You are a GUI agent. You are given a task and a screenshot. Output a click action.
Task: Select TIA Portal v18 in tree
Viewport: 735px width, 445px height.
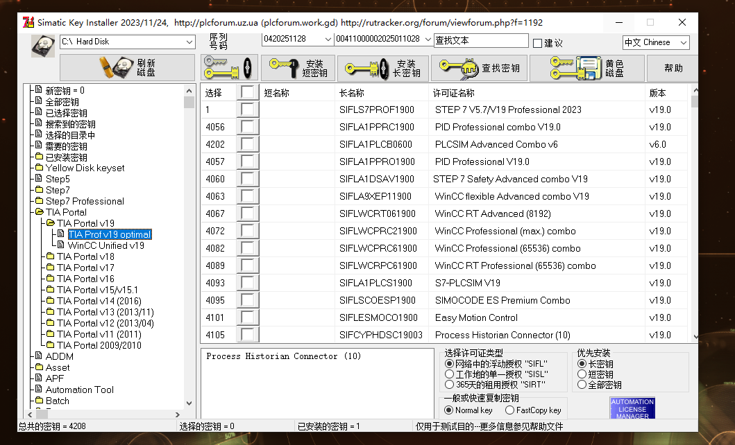click(85, 256)
